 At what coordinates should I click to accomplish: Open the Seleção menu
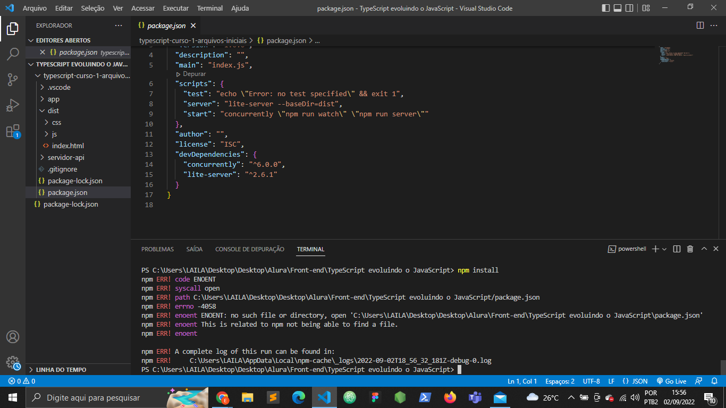[x=93, y=8]
